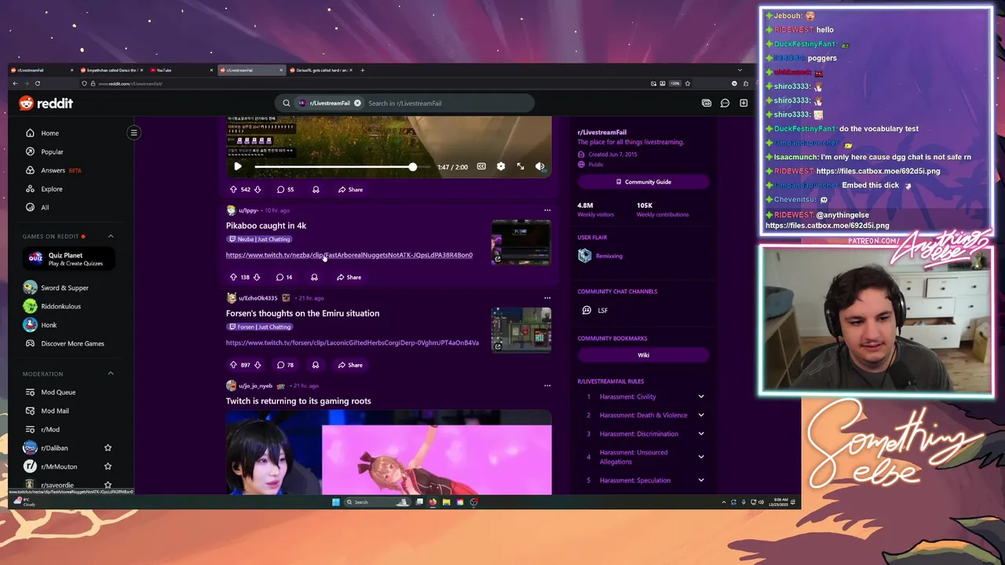1005x565 pixels.
Task: Upvote the post with 542 votes
Action: [233, 189]
